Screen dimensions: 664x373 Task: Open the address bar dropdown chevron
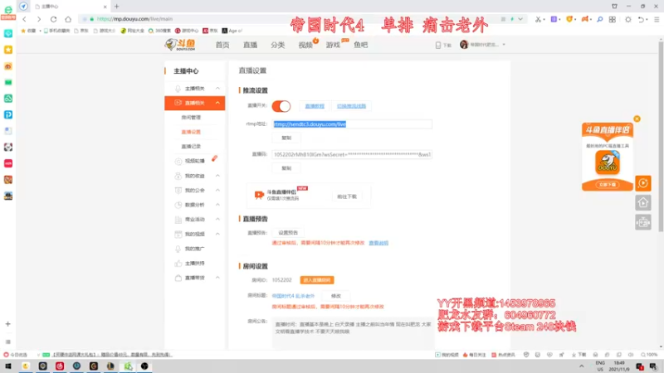coord(520,19)
